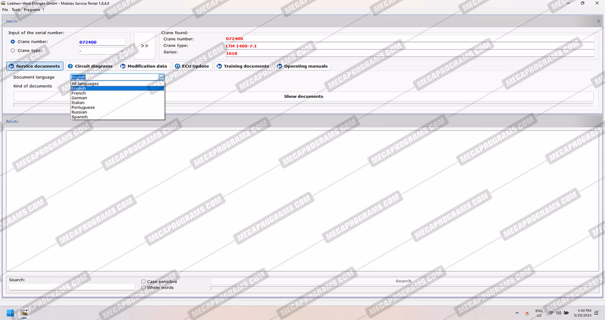Image resolution: width=605 pixels, height=320 pixels.
Task: Enable the Case sensitive checkbox
Action: [x=143, y=281]
